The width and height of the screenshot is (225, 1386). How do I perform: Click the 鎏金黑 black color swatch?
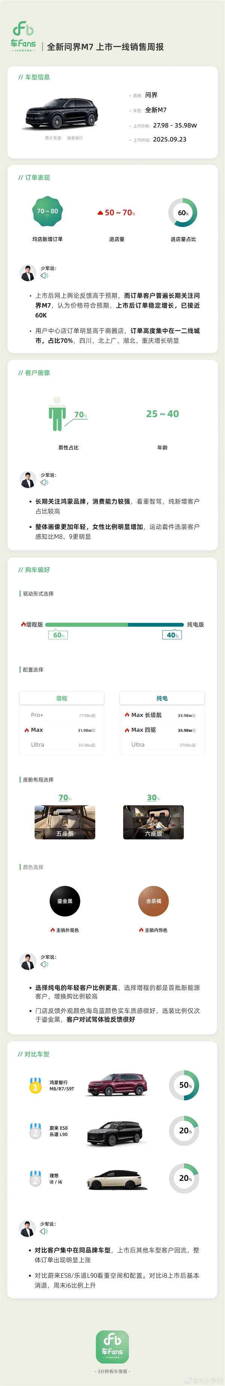64,901
